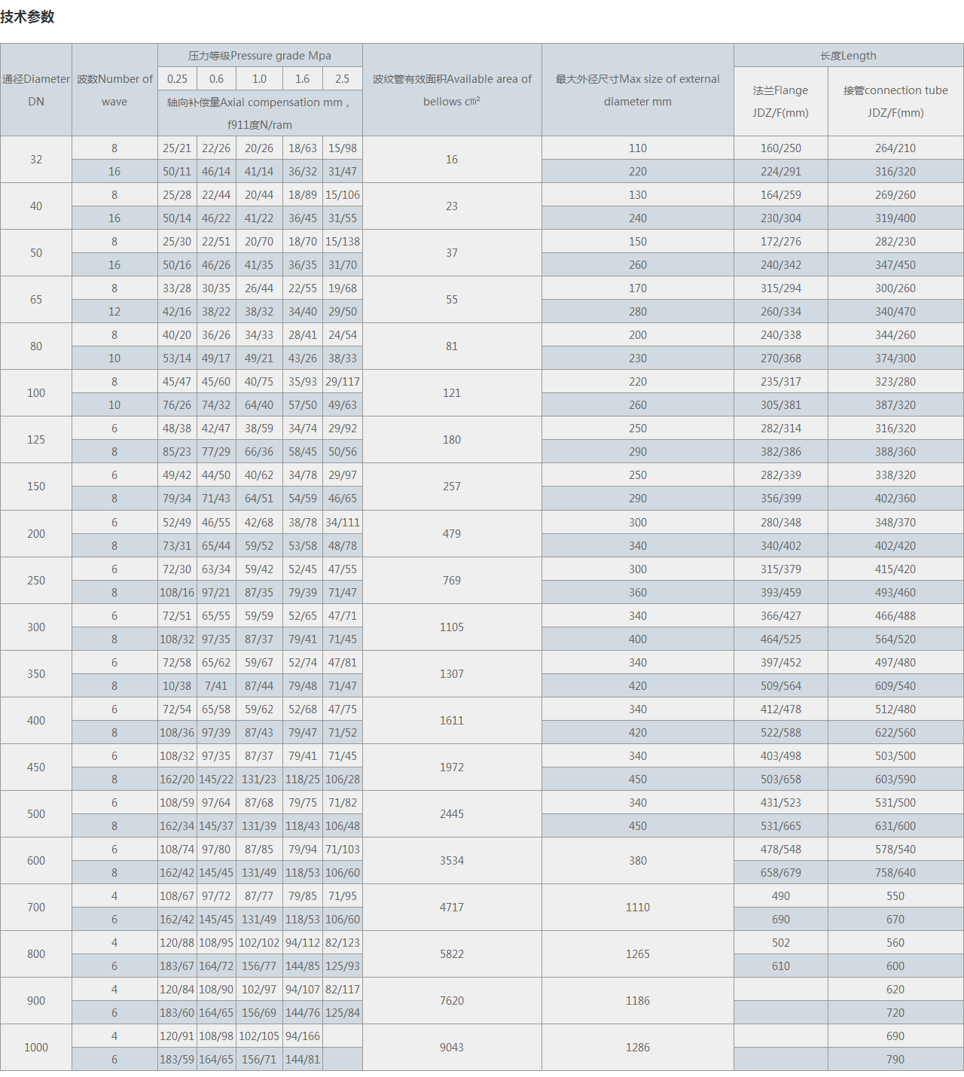Screen dimensions: 964x1077
Task: Select the 压力等级Pressure grade Mpa header
Action: coord(260,56)
